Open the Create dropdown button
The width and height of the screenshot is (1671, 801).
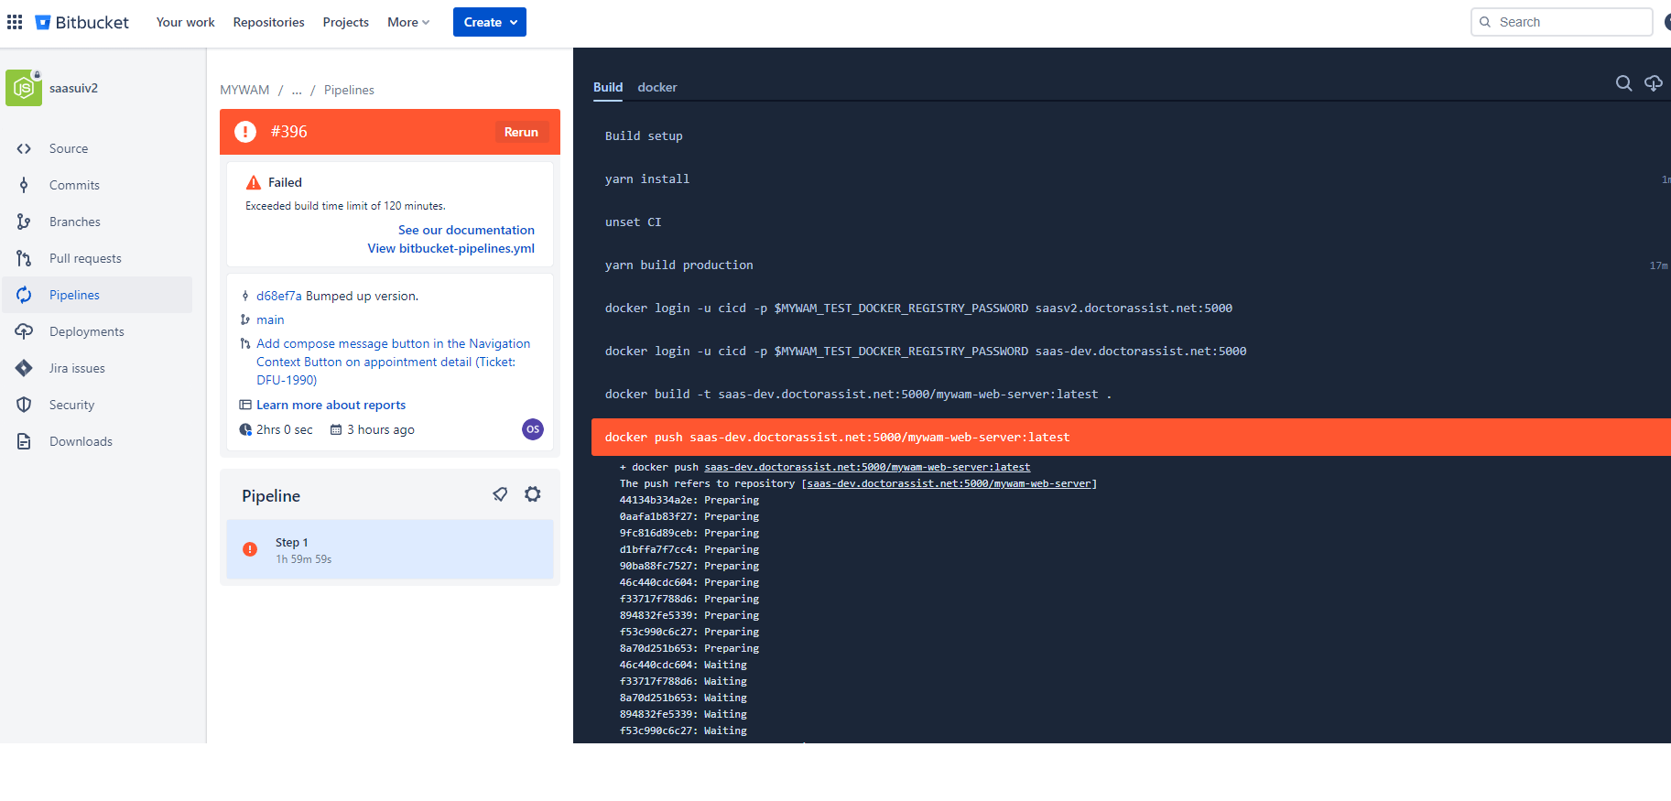tap(490, 22)
